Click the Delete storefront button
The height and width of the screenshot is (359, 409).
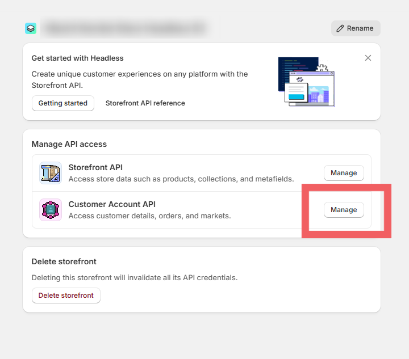(x=66, y=295)
